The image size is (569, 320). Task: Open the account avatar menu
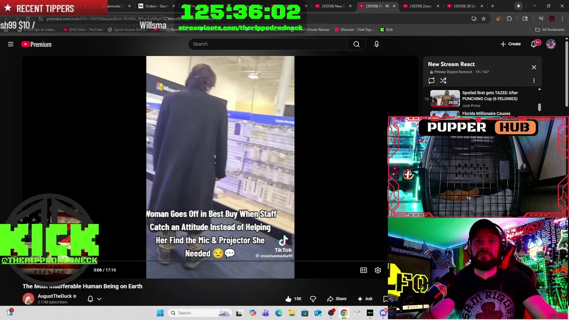pos(551,44)
